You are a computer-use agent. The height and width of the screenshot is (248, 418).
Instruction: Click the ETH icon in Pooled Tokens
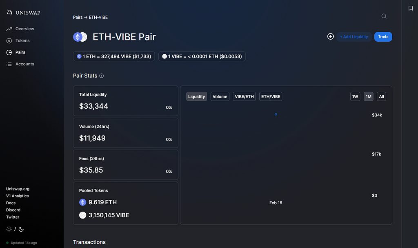point(82,202)
